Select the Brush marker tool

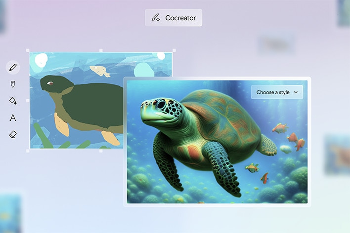pyautogui.click(x=13, y=84)
